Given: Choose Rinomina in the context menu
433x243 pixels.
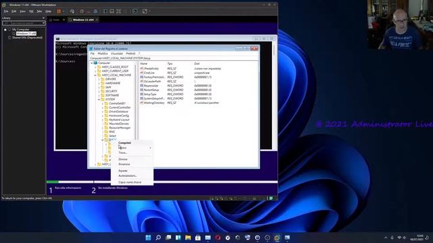Looking at the screenshot, I should point(132,164).
